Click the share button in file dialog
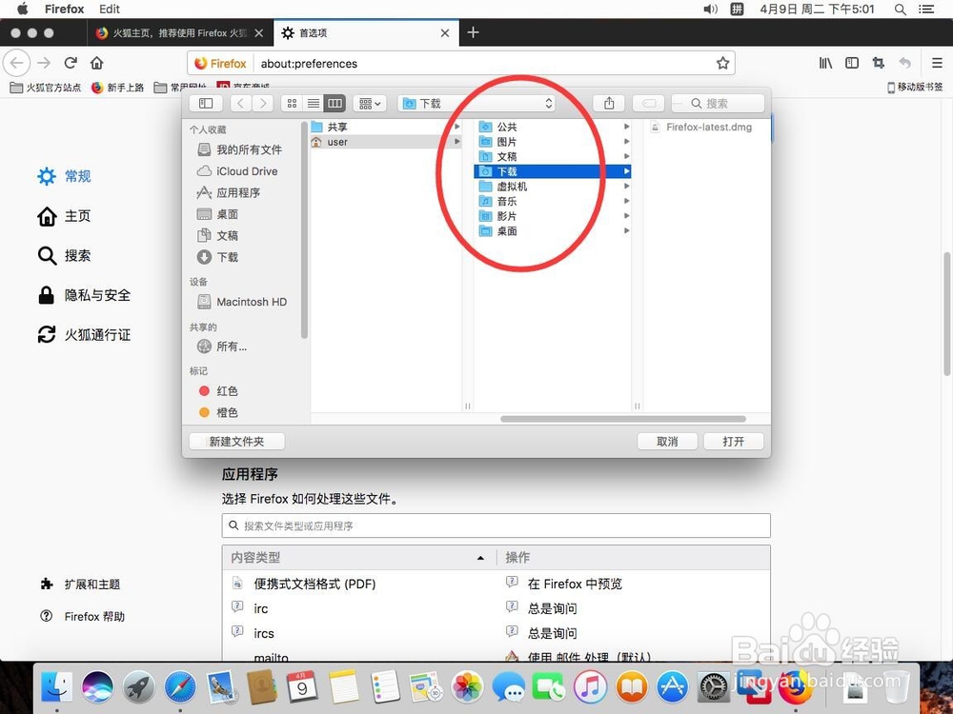 [x=609, y=103]
